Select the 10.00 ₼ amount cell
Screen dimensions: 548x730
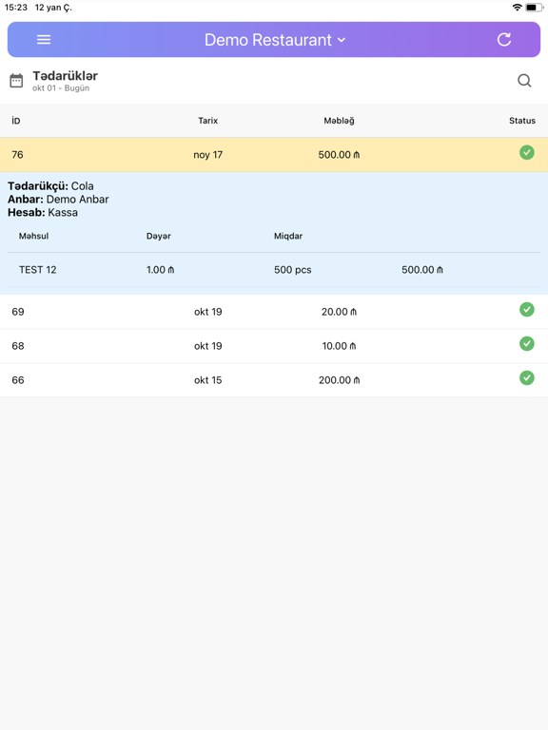[339, 346]
